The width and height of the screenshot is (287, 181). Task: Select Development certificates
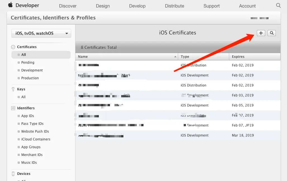click(32, 70)
